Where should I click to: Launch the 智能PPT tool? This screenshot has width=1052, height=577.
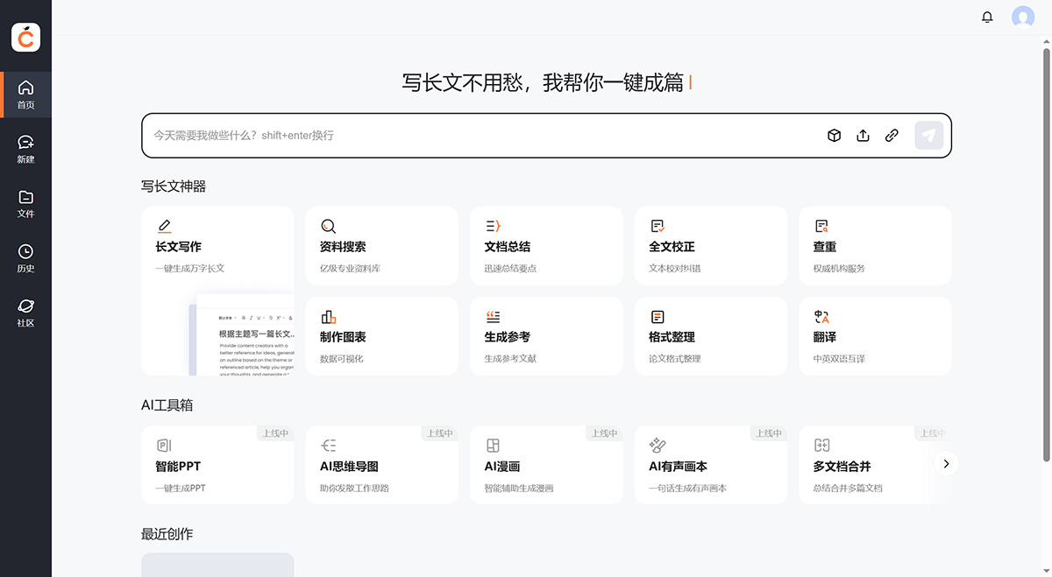[x=217, y=464]
